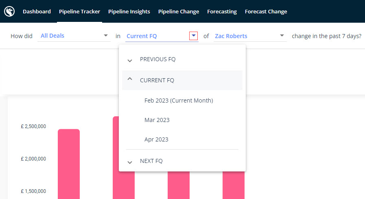Switch to Pipeline Tracker tab
Viewport: 365px width, 199px height.
point(79,11)
